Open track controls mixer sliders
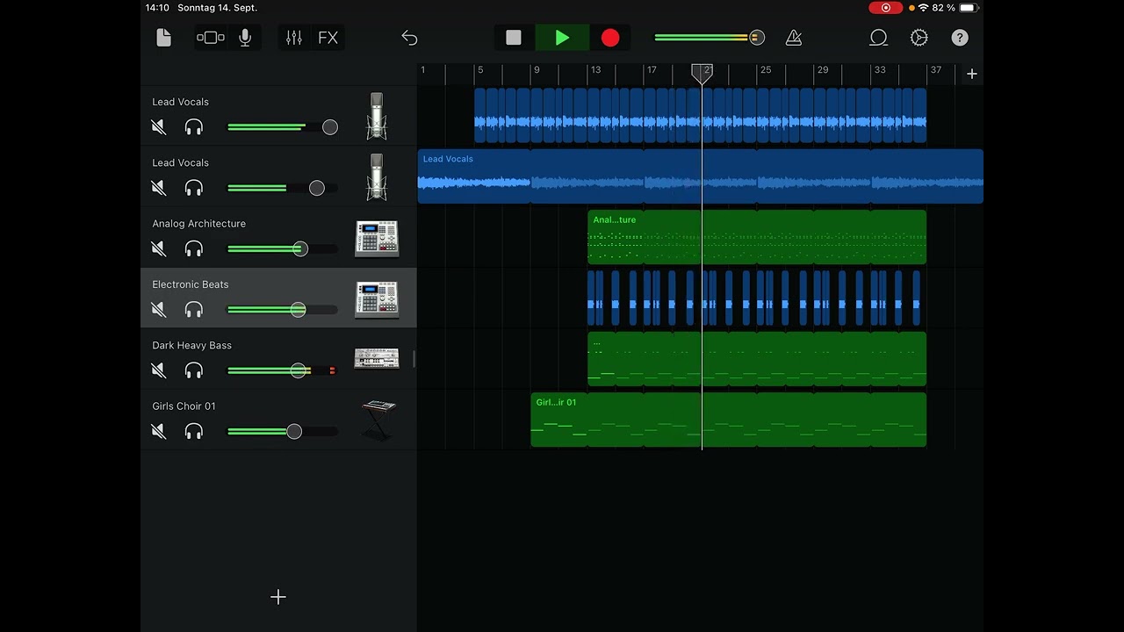The image size is (1124, 632). pyautogui.click(x=294, y=38)
